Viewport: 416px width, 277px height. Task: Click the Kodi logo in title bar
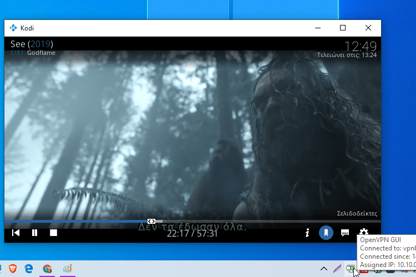[x=13, y=28]
